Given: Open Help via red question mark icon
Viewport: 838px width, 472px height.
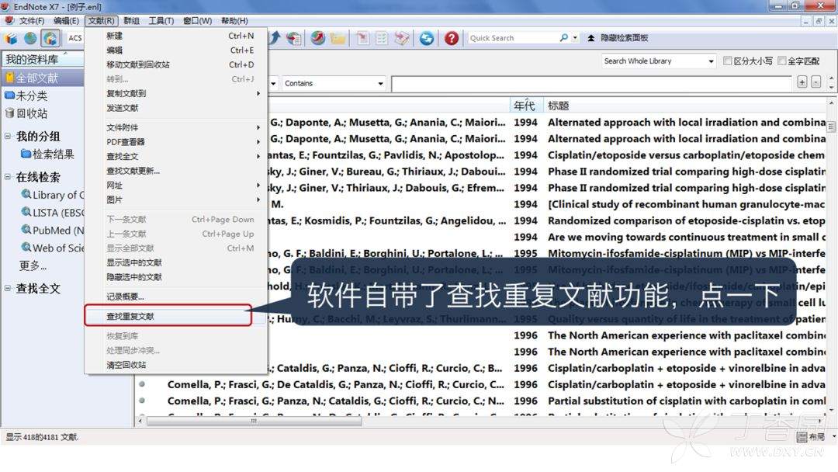Looking at the screenshot, I should coord(452,38).
